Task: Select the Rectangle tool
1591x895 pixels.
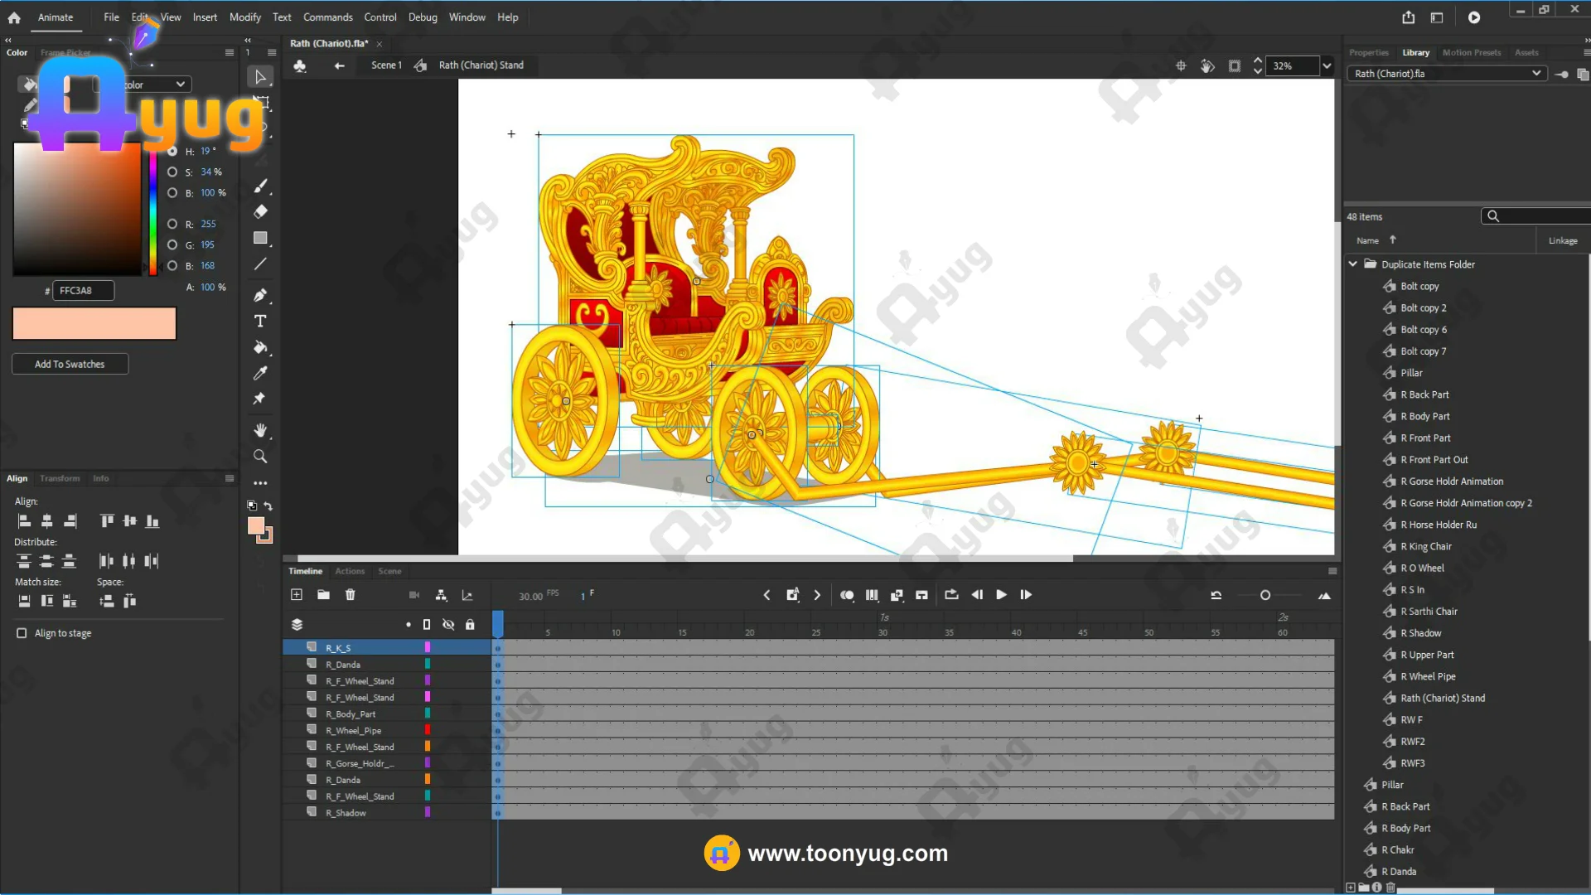Action: coord(260,238)
